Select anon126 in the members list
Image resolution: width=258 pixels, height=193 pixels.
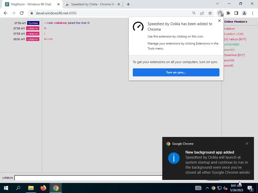(229, 60)
